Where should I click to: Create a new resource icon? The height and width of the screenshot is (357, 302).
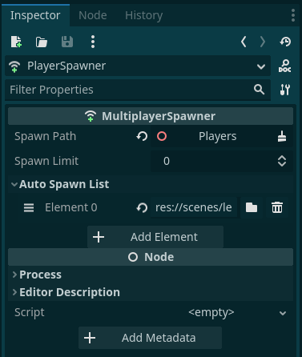point(16,42)
